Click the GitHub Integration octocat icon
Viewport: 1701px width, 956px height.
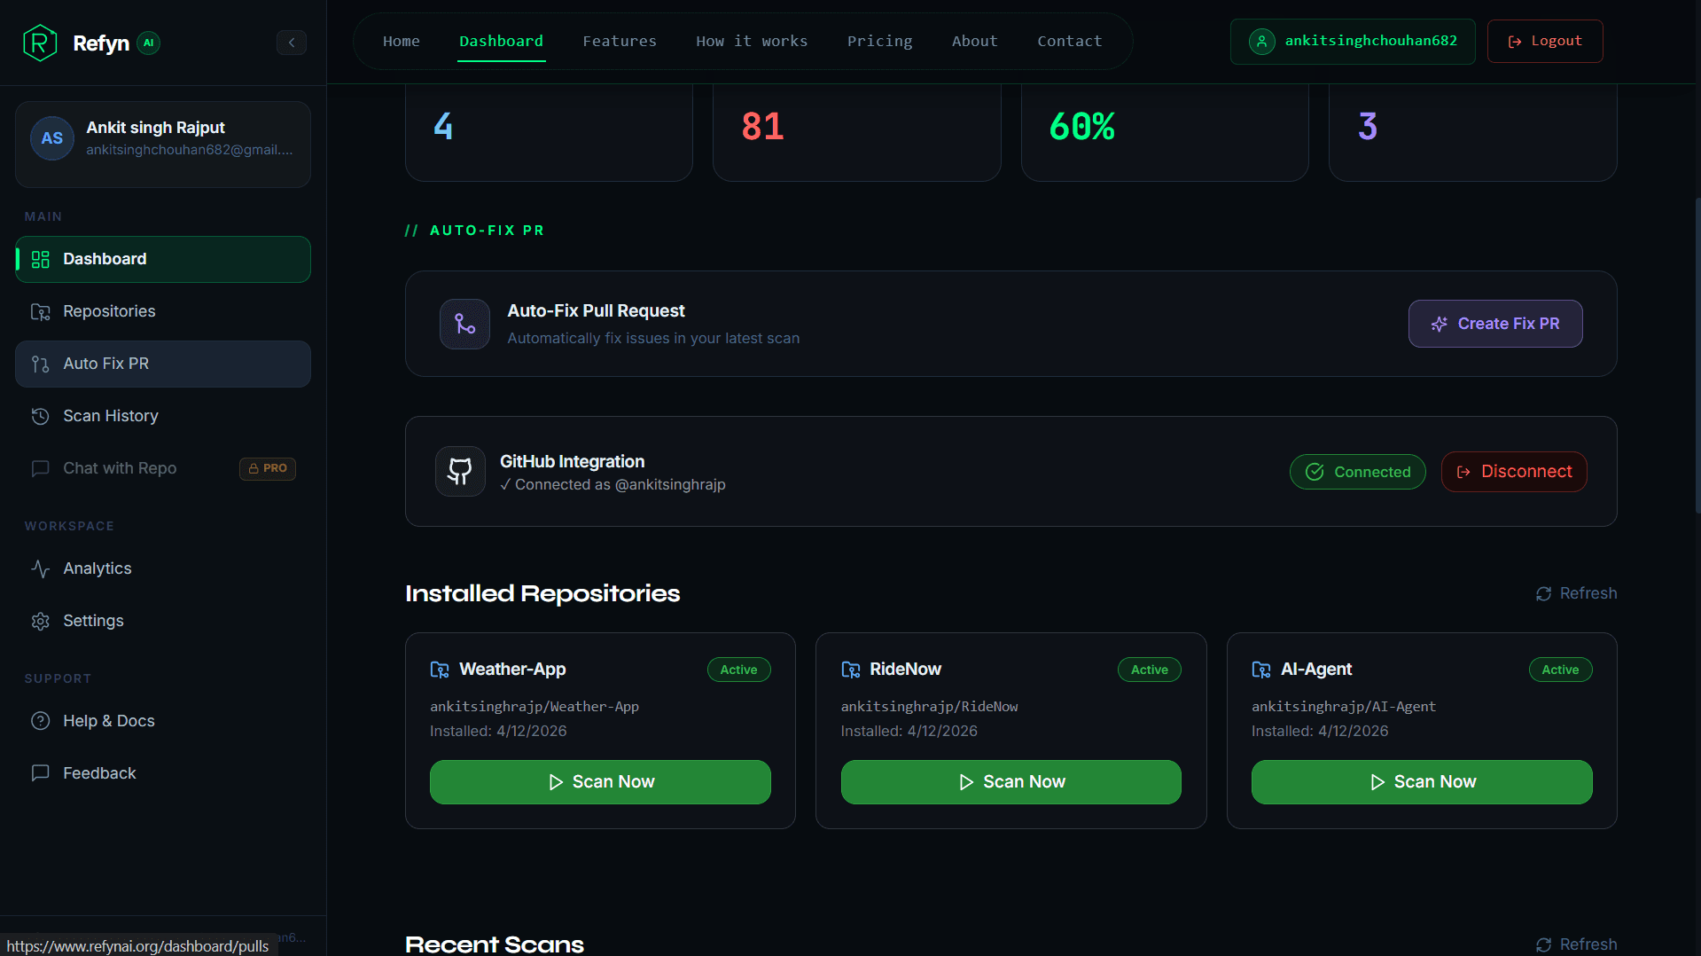pos(460,471)
